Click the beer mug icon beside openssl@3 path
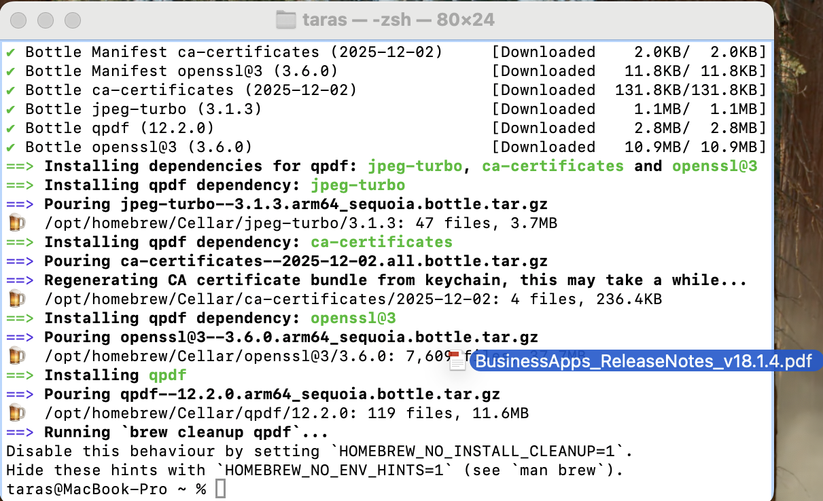 pyautogui.click(x=17, y=355)
